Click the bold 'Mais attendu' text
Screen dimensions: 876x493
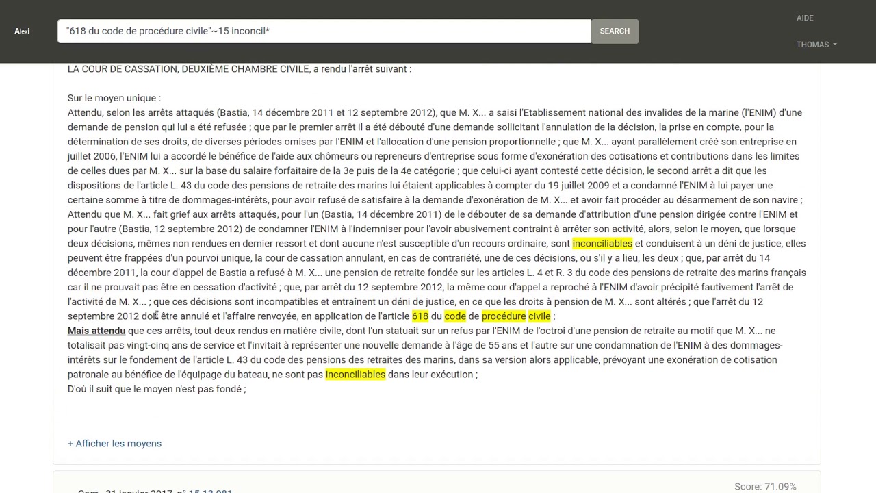point(96,331)
